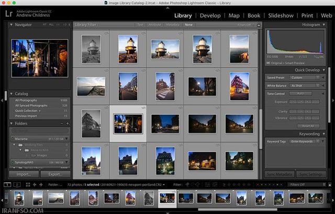Click the minus icon in Folders header

(x=62, y=124)
